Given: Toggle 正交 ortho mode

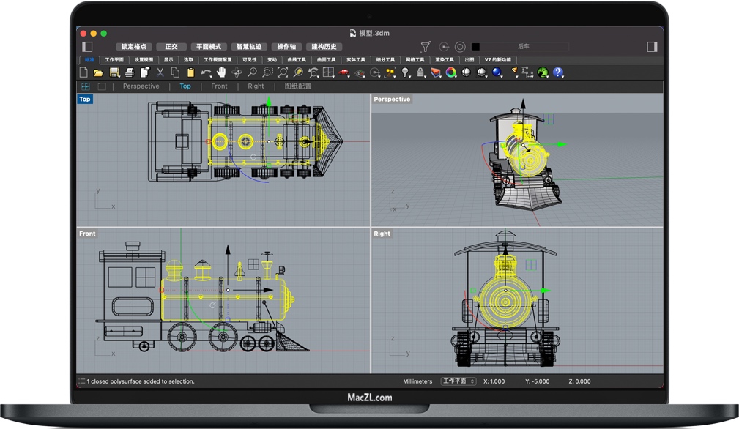Looking at the screenshot, I should pyautogui.click(x=171, y=47).
